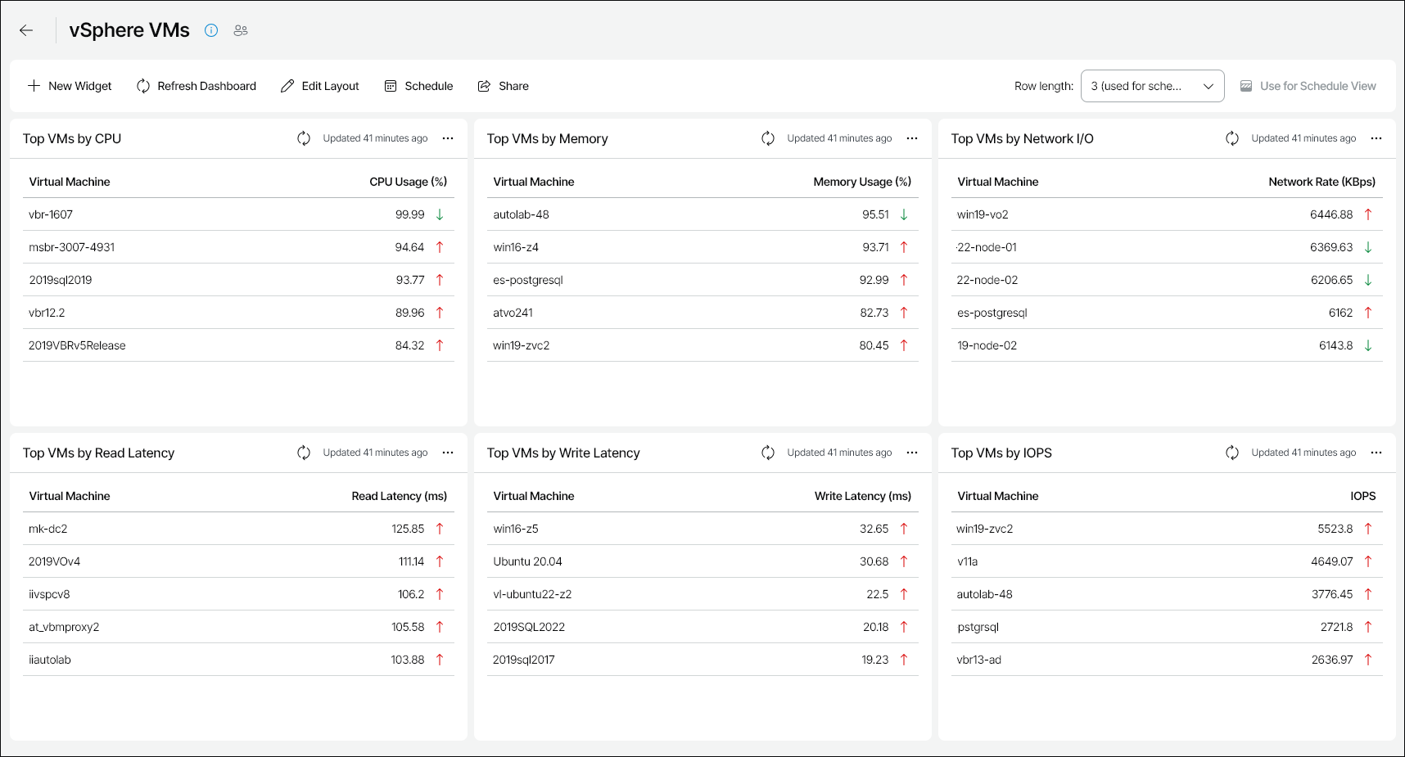This screenshot has height=757, width=1405.
Task: Select the 2019sql2019 VM row
Action: click(238, 280)
